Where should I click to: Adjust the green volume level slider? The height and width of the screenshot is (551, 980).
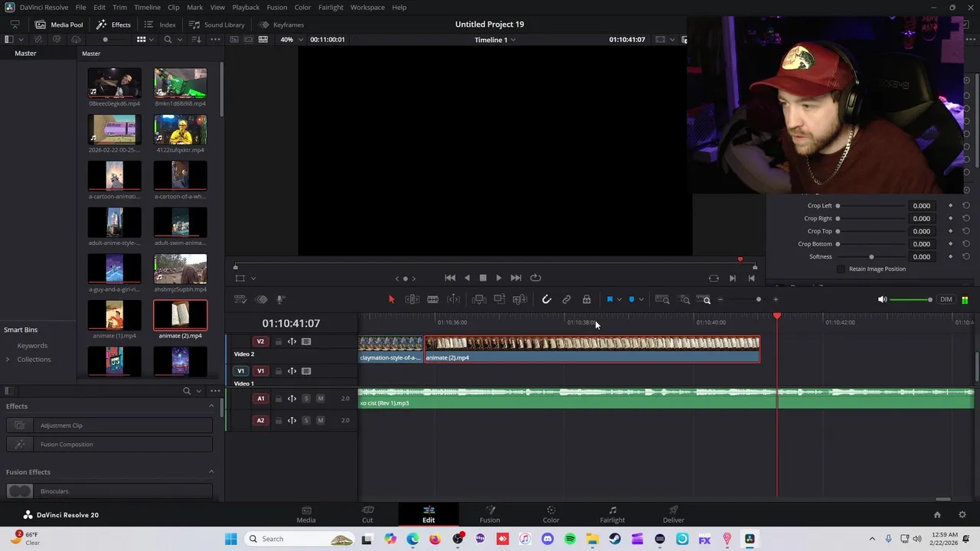(911, 299)
